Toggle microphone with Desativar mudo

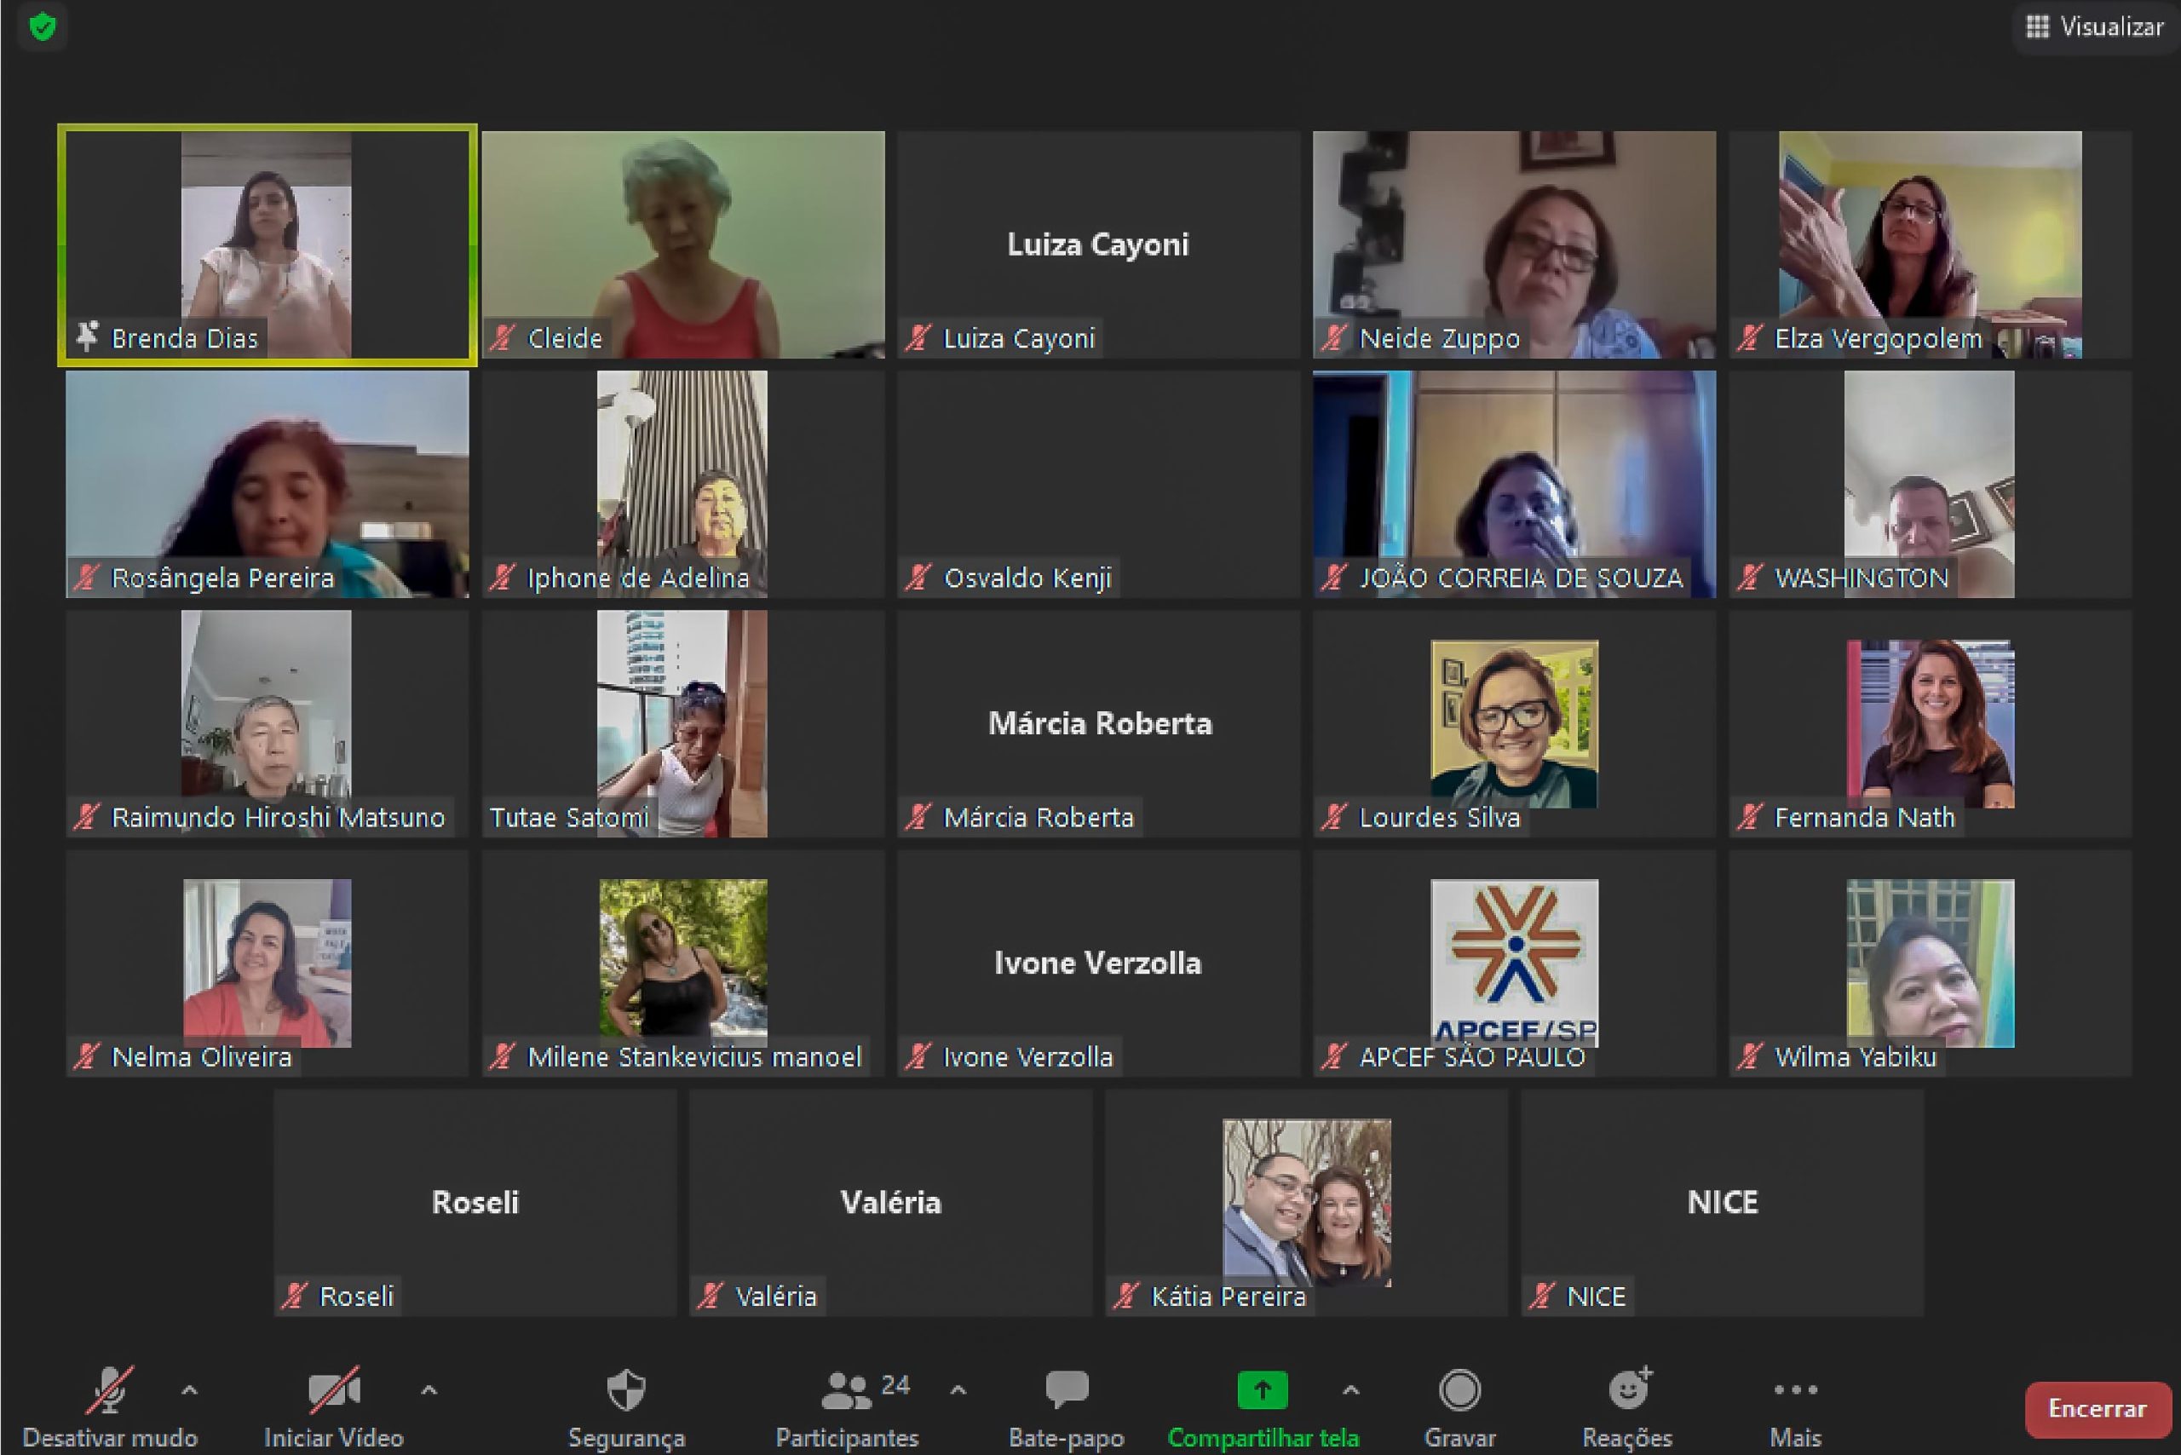tap(110, 1389)
